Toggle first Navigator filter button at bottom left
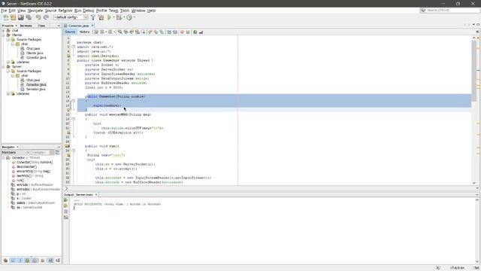 (x=5, y=260)
